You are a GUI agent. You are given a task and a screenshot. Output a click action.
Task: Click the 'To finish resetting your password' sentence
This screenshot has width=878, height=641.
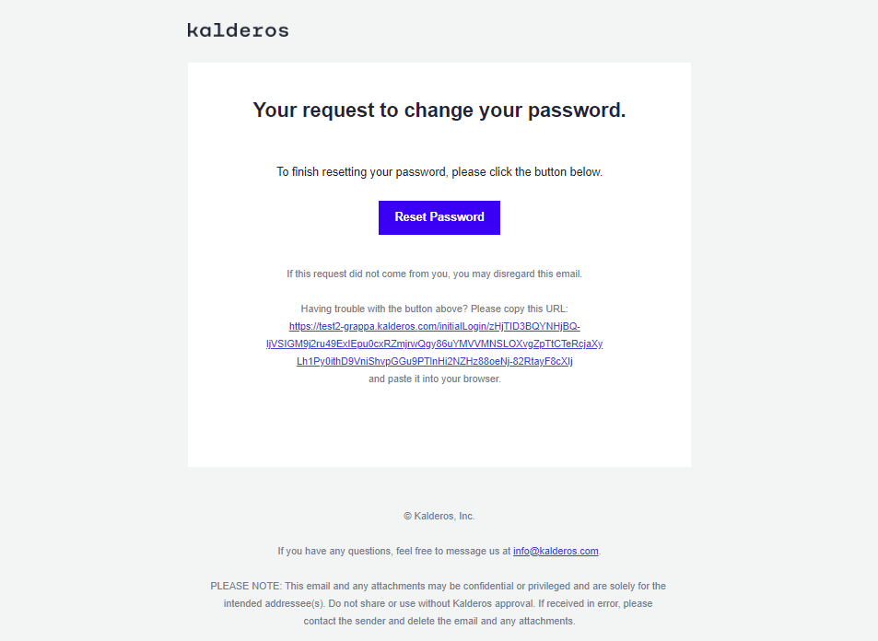(x=439, y=172)
